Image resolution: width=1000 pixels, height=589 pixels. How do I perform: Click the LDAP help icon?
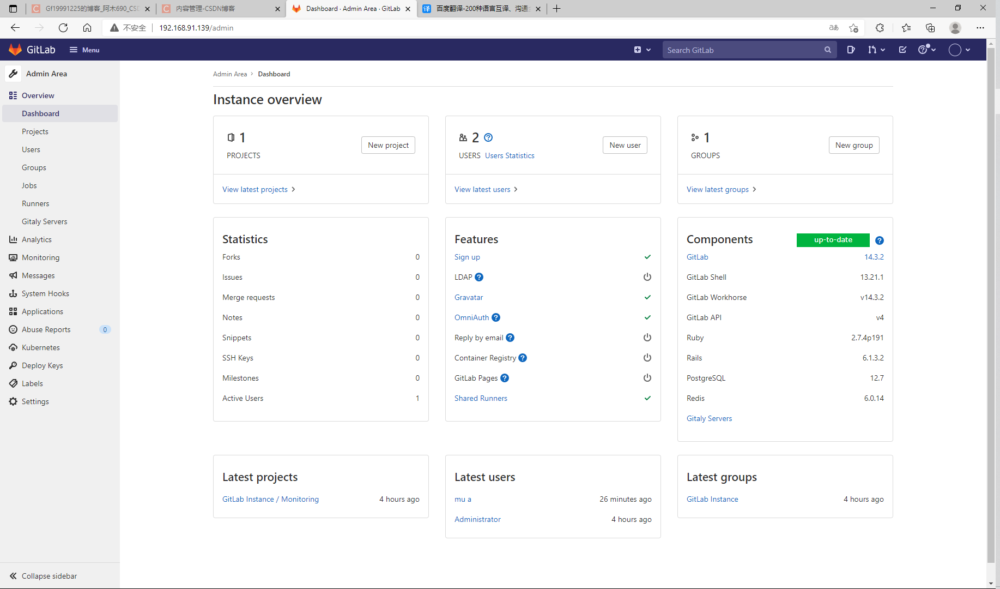(479, 277)
